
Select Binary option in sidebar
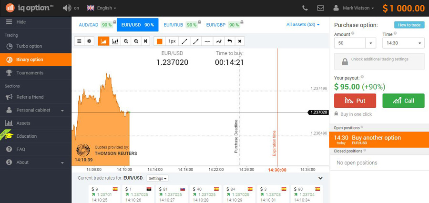point(36,60)
